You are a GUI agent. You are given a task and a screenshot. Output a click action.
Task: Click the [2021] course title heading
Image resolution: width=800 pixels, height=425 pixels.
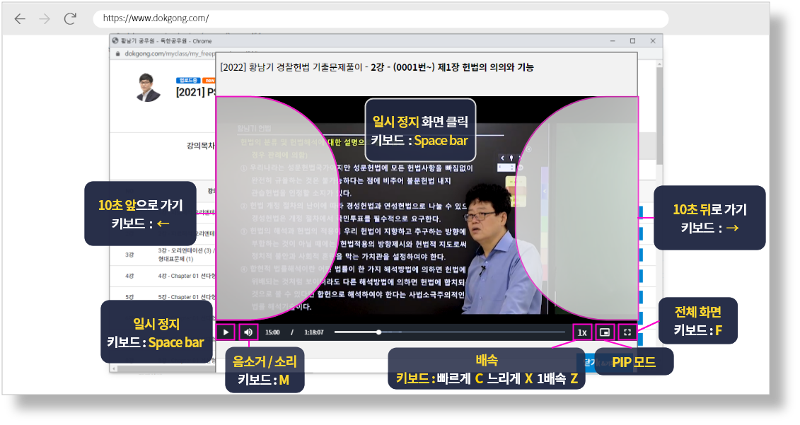(x=196, y=92)
